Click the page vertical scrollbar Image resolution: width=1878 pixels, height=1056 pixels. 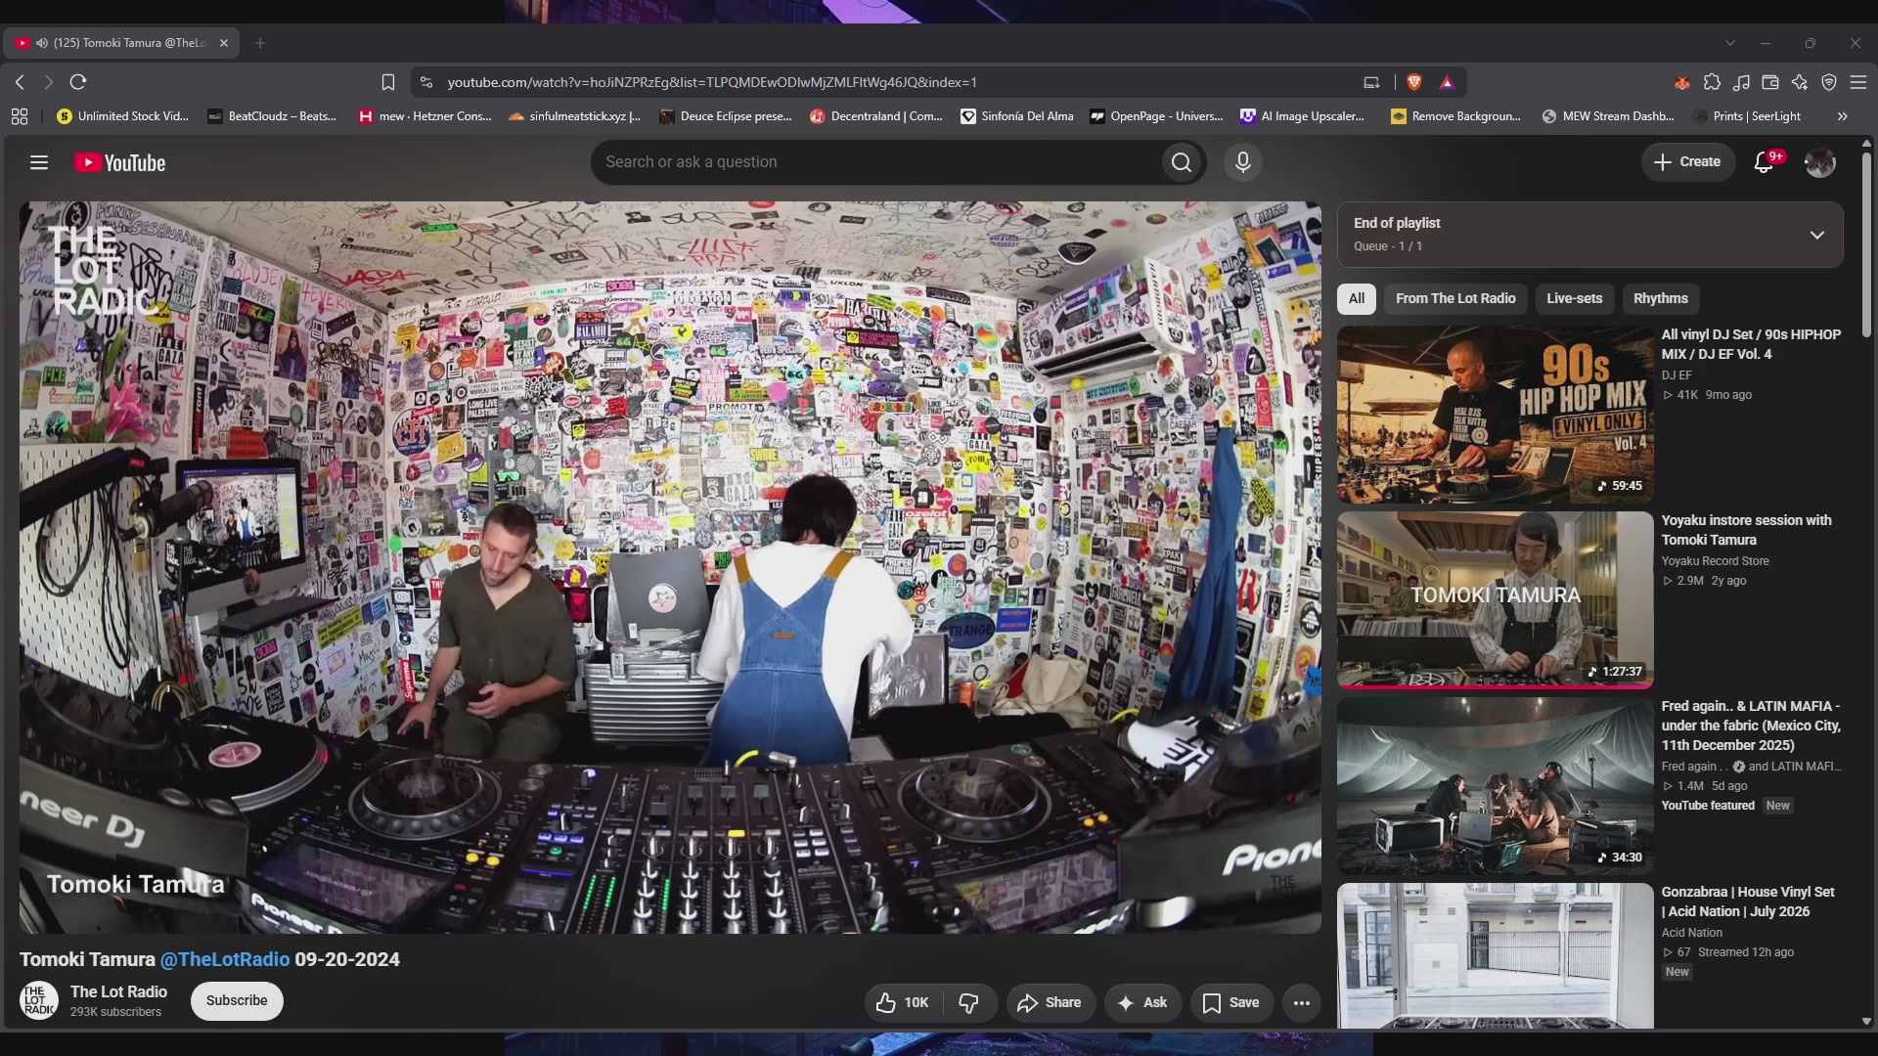tap(1866, 244)
